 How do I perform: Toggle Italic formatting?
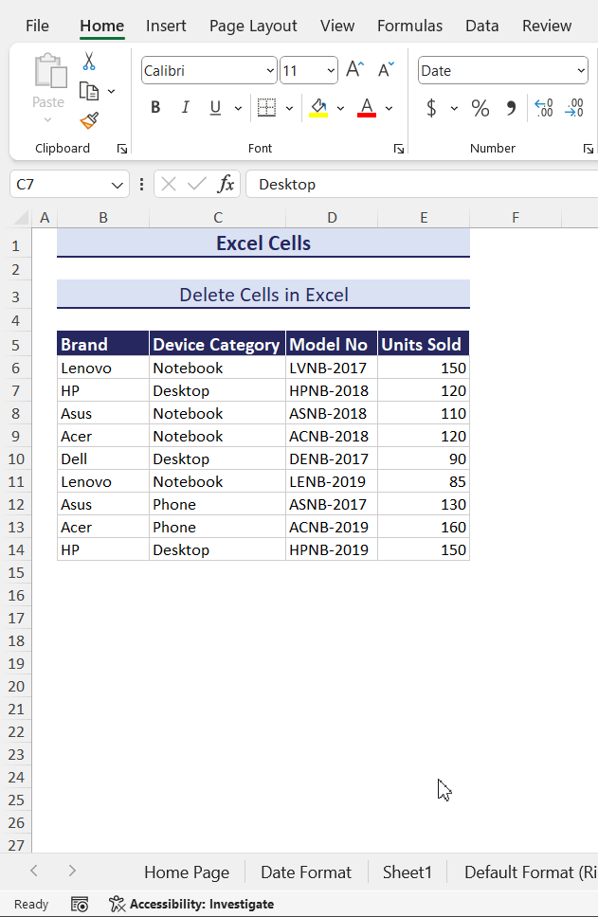186,108
